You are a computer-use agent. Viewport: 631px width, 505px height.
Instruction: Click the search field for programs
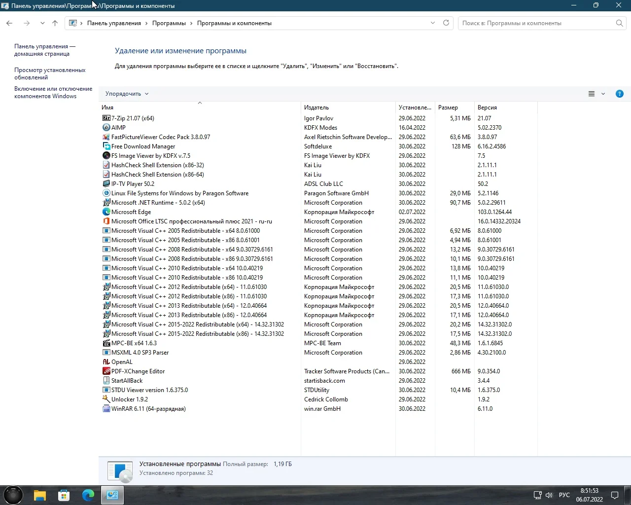(537, 23)
